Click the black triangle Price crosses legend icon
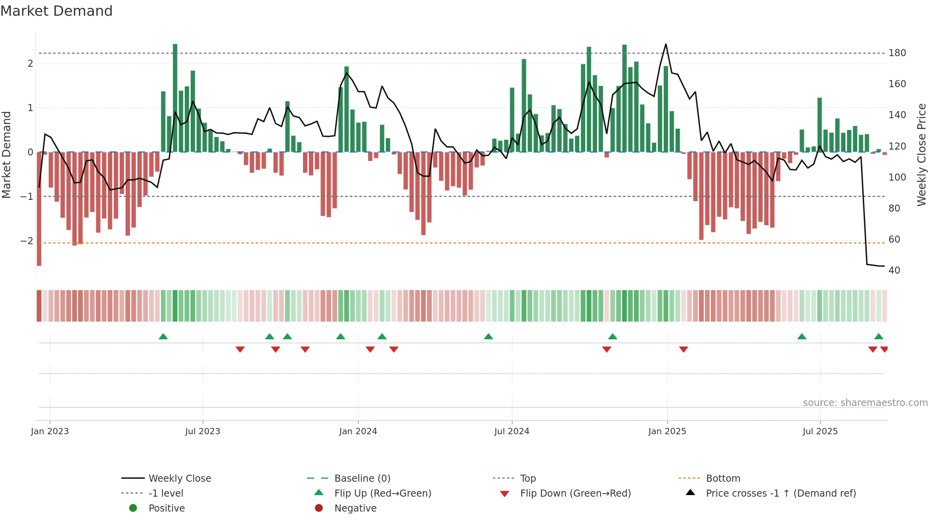The height and width of the screenshot is (530, 942). coord(690,492)
